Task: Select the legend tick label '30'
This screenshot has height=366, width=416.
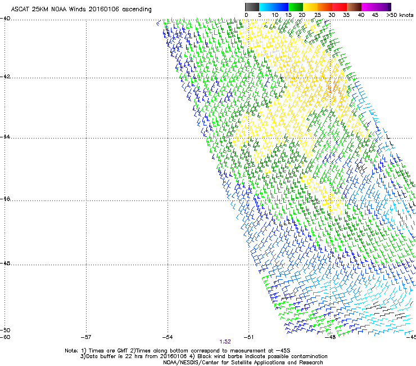Action: coord(332,15)
